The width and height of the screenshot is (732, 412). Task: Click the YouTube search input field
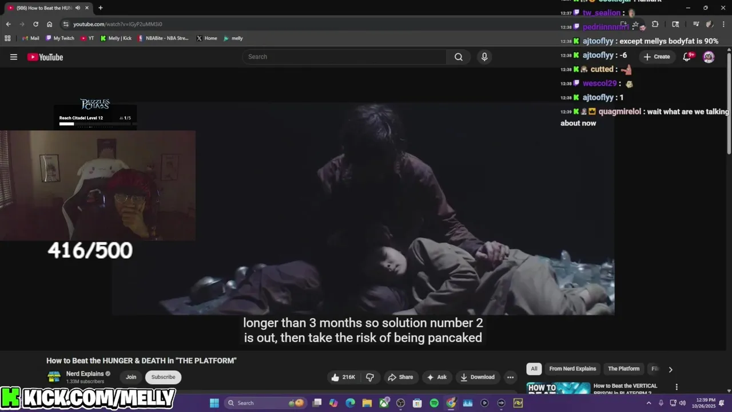click(x=344, y=57)
